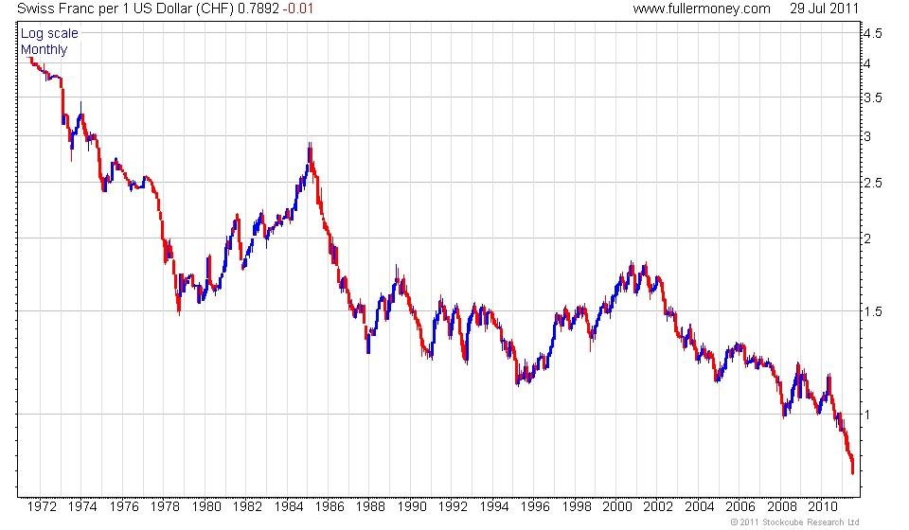Click the 1990 x-axis label

click(412, 506)
